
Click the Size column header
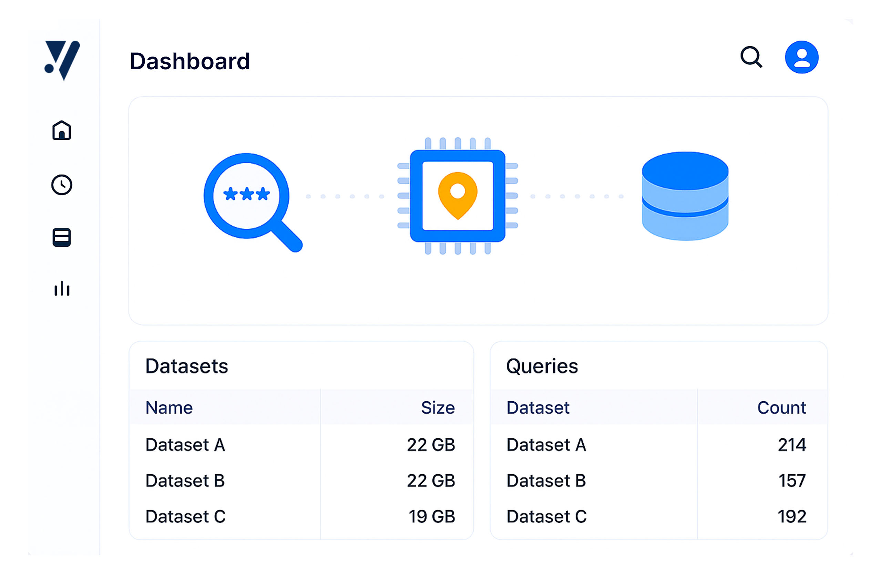click(437, 408)
